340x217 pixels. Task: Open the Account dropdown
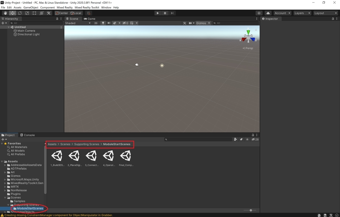tap(282, 13)
